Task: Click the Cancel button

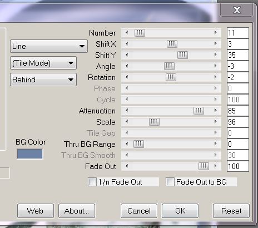Action: pos(139,211)
